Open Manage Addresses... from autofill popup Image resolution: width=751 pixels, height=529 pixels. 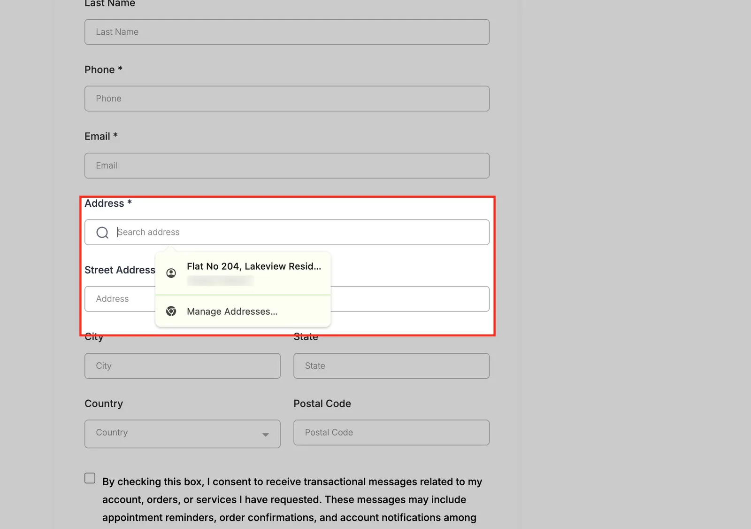[243, 311]
